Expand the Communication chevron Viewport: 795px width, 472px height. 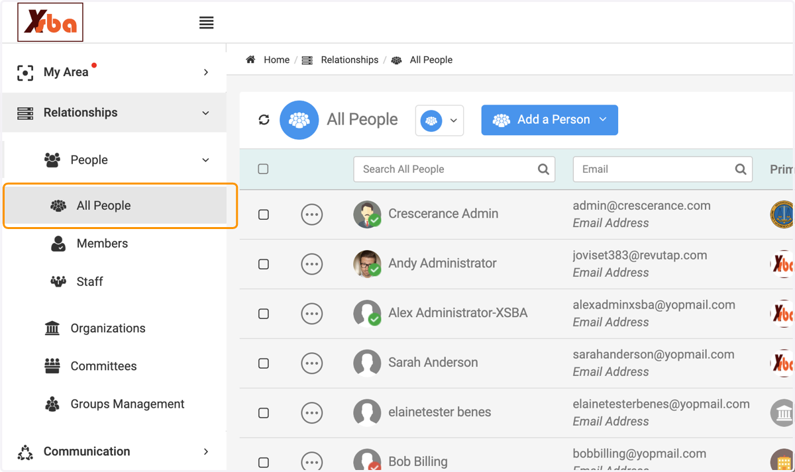206,451
